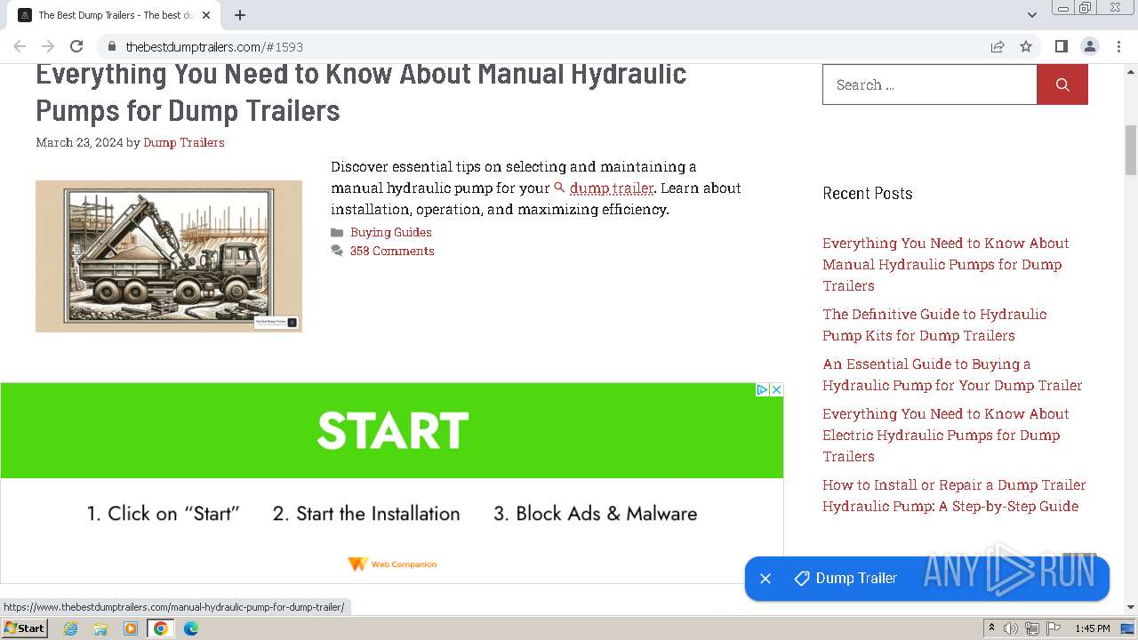Click the taskbar clock showing 1:45 PM
This screenshot has height=640, width=1138.
pos(1092,628)
